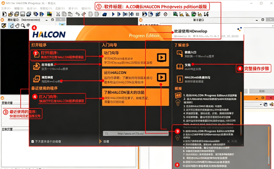Clear the graphics window with eraser icon
Image resolution: width=274 pixels, height=169 pixels.
coord(4,26)
